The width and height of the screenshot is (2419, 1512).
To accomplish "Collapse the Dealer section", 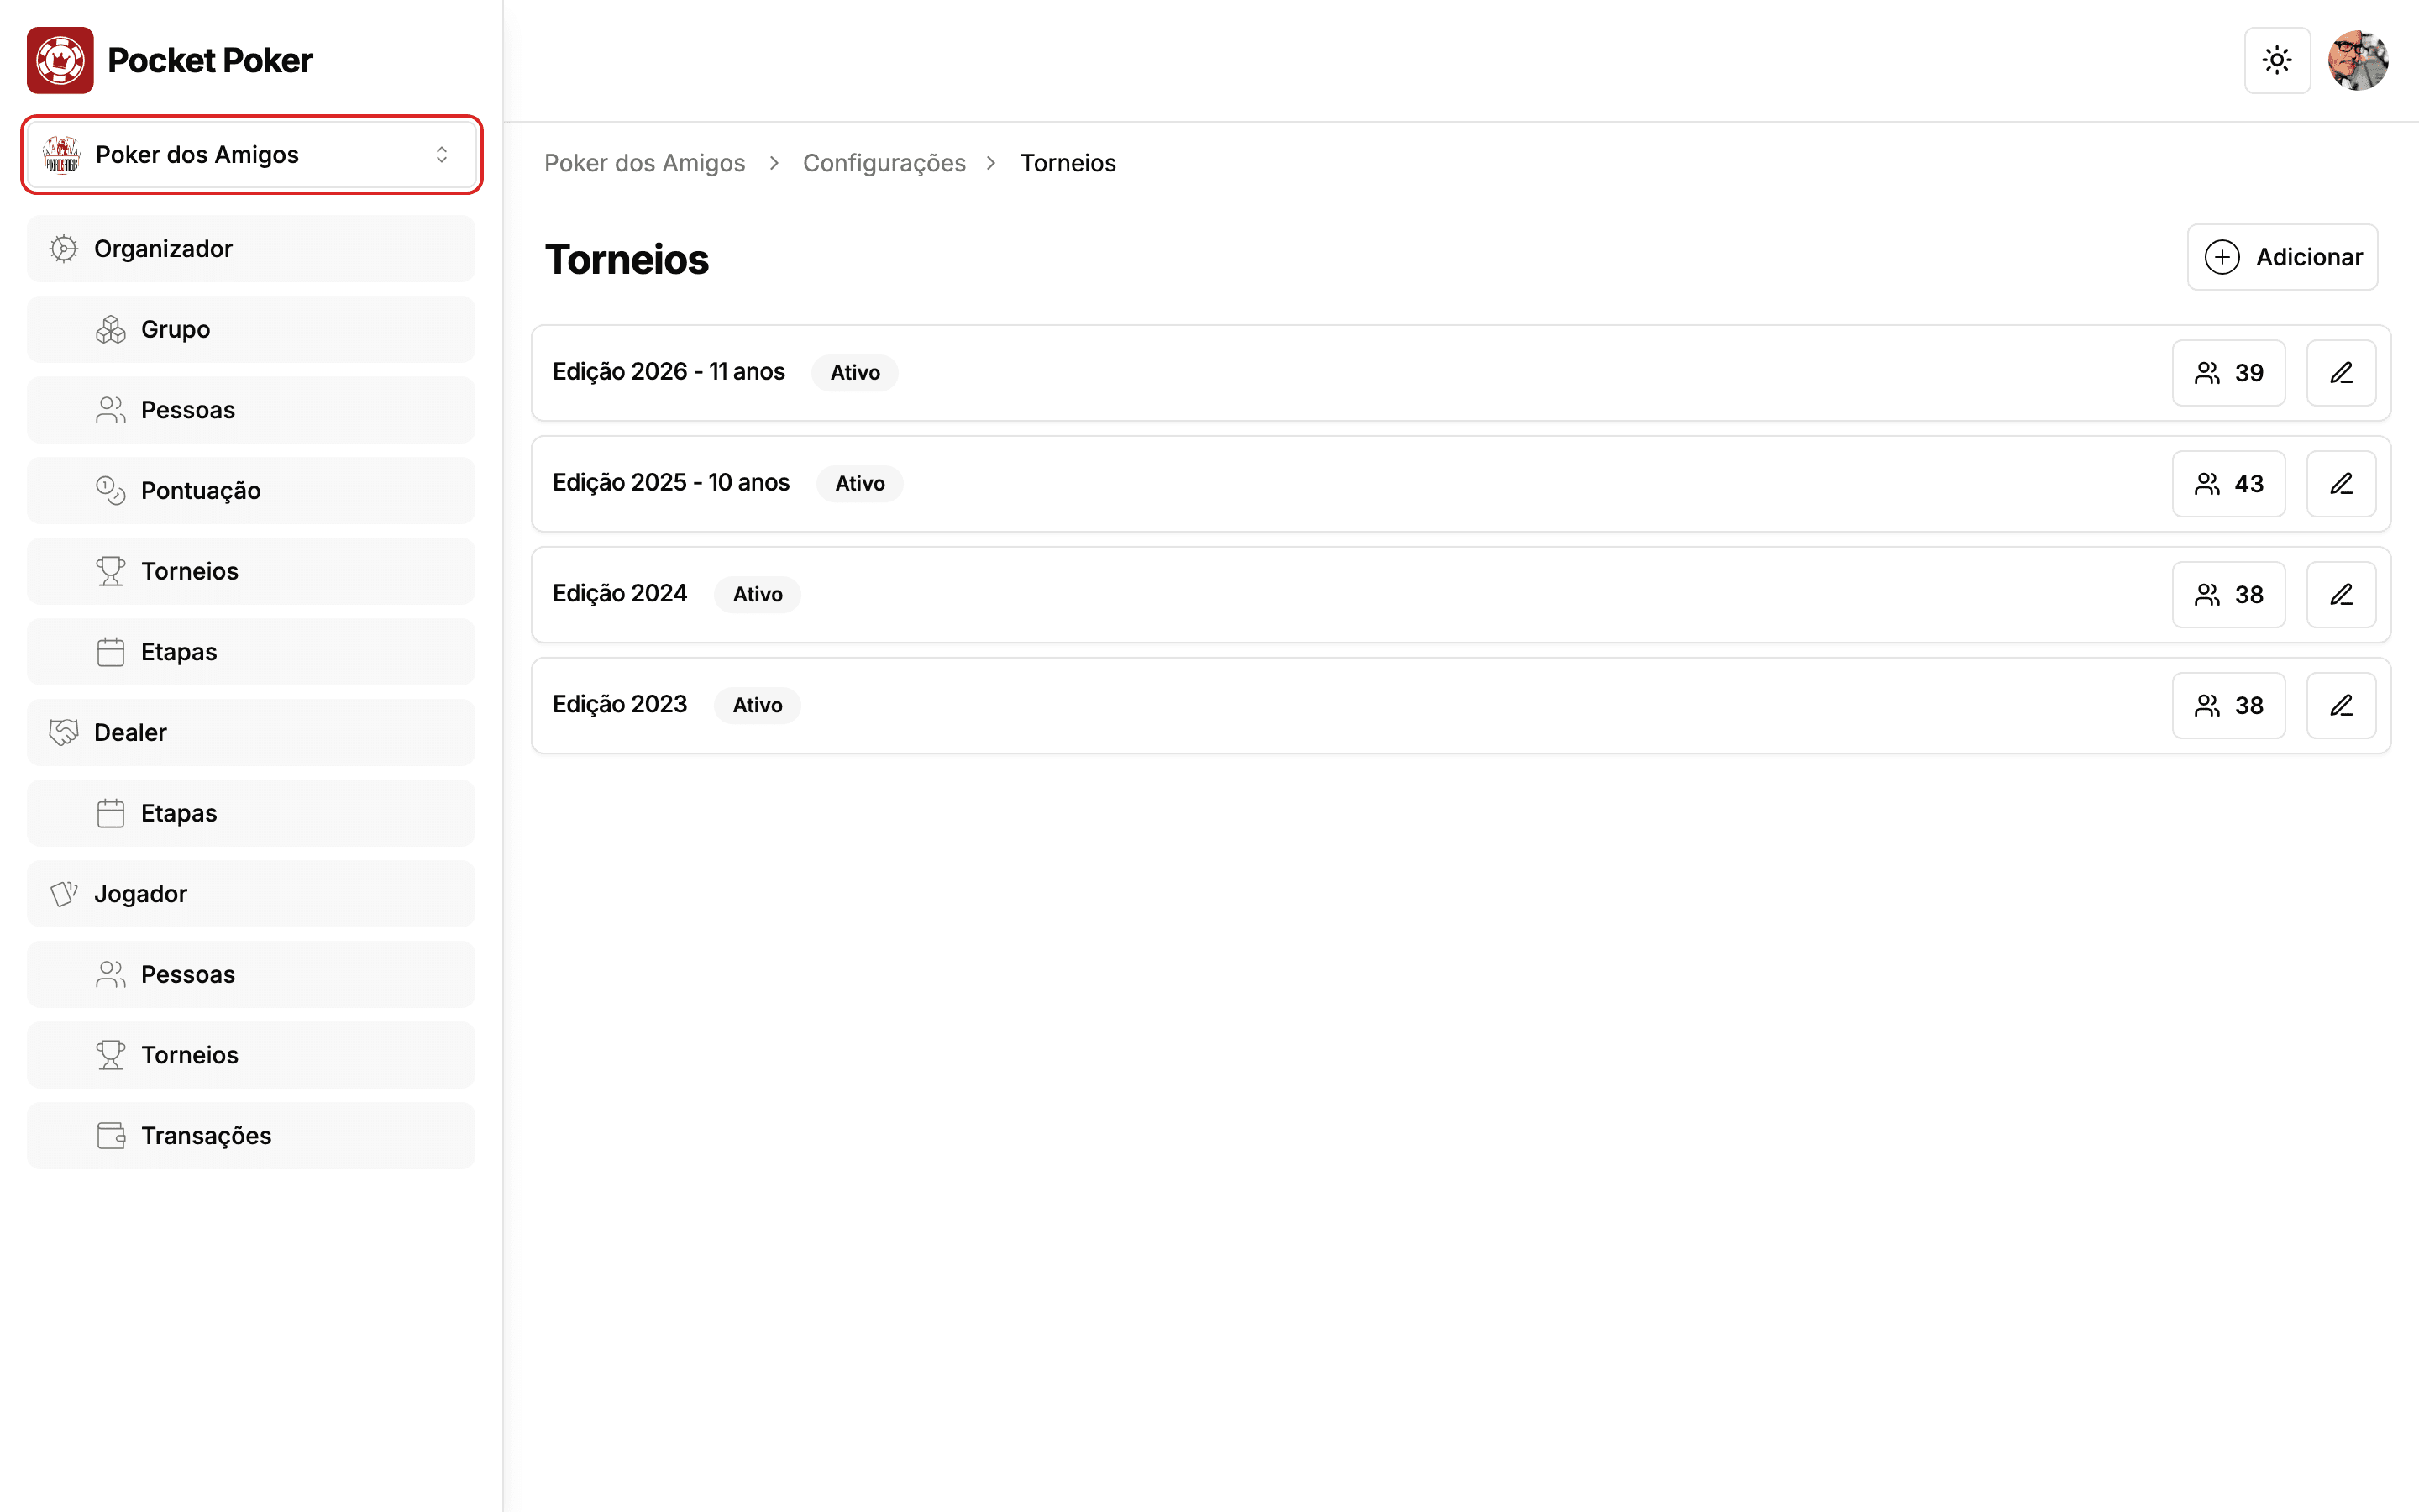I will point(251,733).
